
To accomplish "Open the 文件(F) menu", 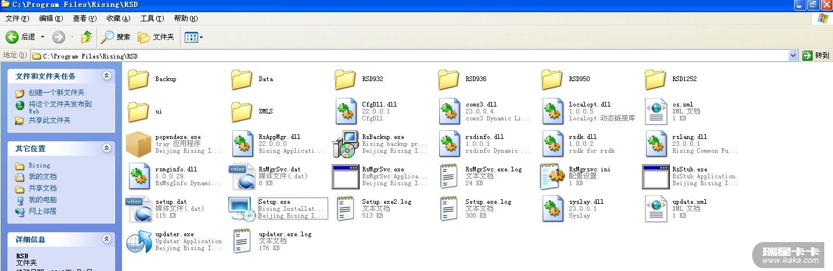I will (17, 19).
